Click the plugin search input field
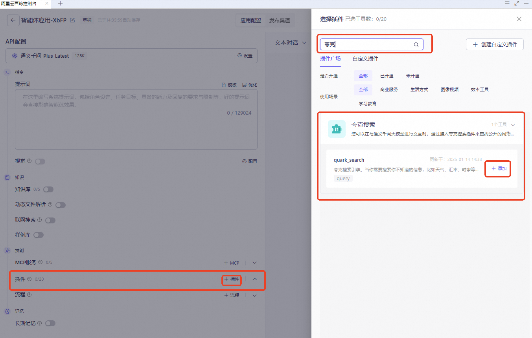The width and height of the screenshot is (532, 338). (372, 44)
